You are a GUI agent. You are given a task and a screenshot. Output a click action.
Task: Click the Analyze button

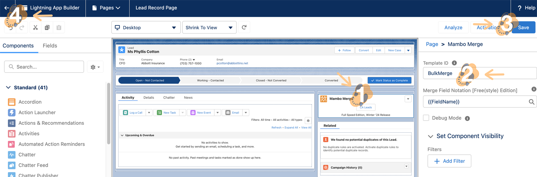(x=453, y=27)
